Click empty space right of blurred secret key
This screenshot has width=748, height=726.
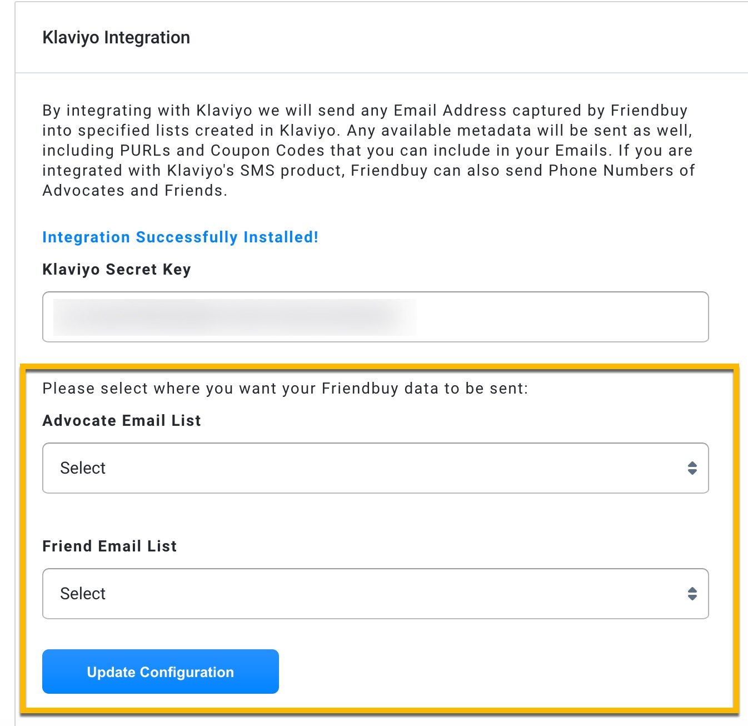click(561, 317)
